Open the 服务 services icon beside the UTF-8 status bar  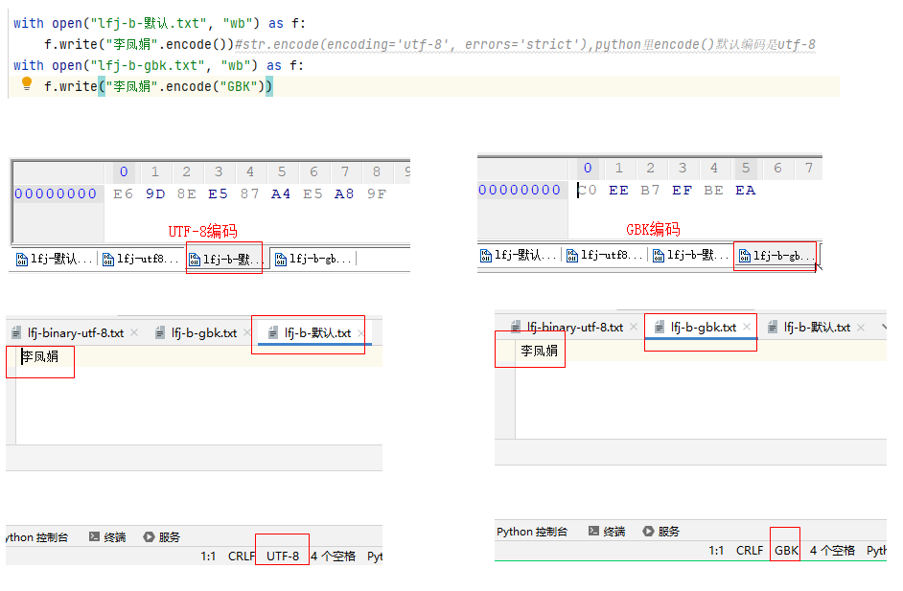(149, 537)
